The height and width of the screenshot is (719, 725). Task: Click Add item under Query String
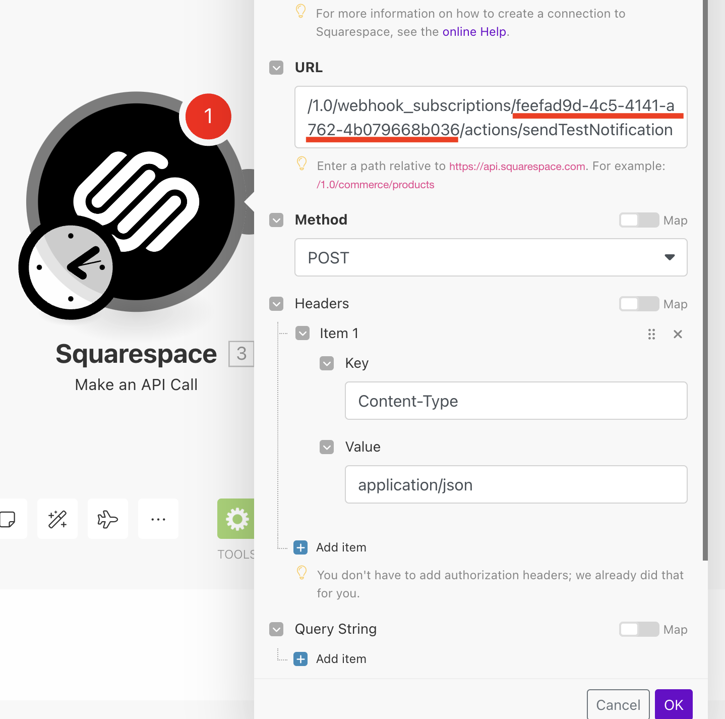[341, 659]
